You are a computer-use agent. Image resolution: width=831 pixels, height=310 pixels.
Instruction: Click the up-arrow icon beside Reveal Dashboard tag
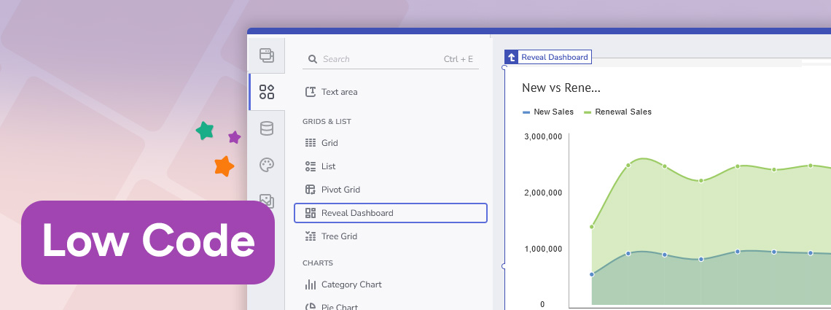(x=512, y=57)
